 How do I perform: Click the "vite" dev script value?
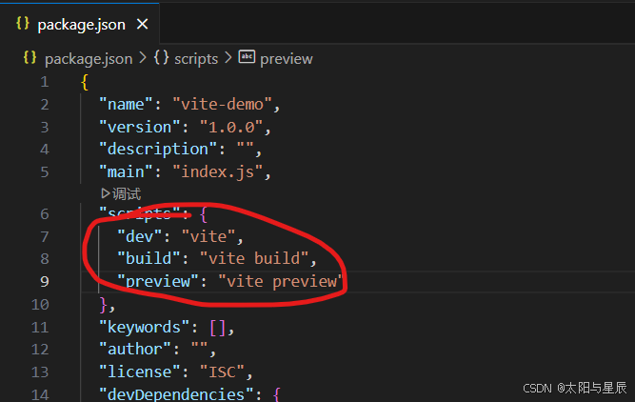pos(208,236)
